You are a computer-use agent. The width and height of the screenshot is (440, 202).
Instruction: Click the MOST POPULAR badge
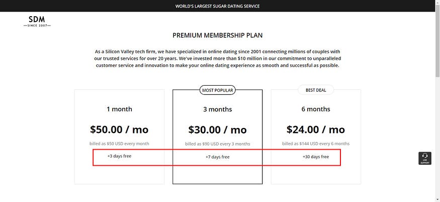[x=217, y=90]
